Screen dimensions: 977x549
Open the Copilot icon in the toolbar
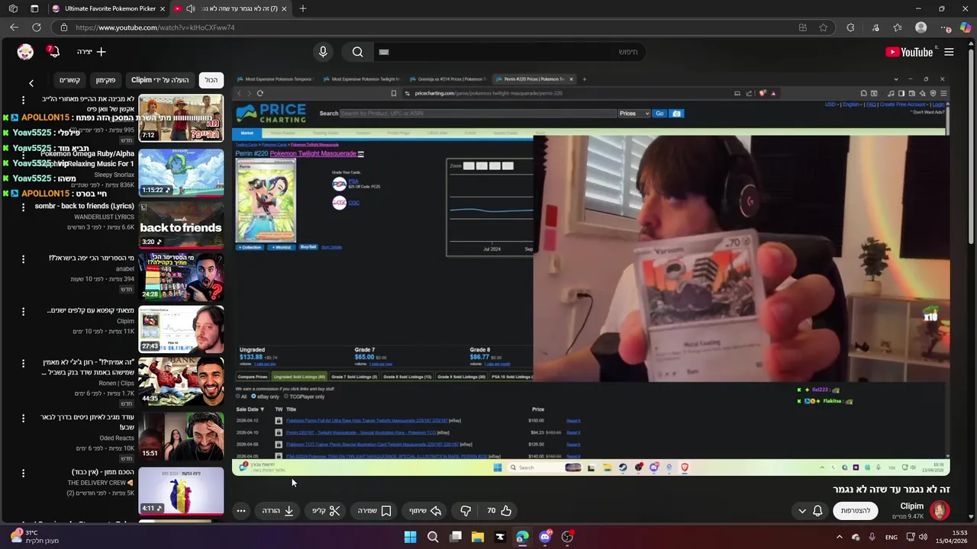(x=965, y=27)
